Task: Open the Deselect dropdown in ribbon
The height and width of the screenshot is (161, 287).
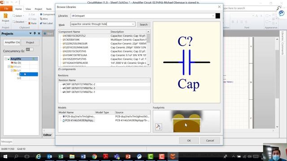Action: (x=19, y=22)
